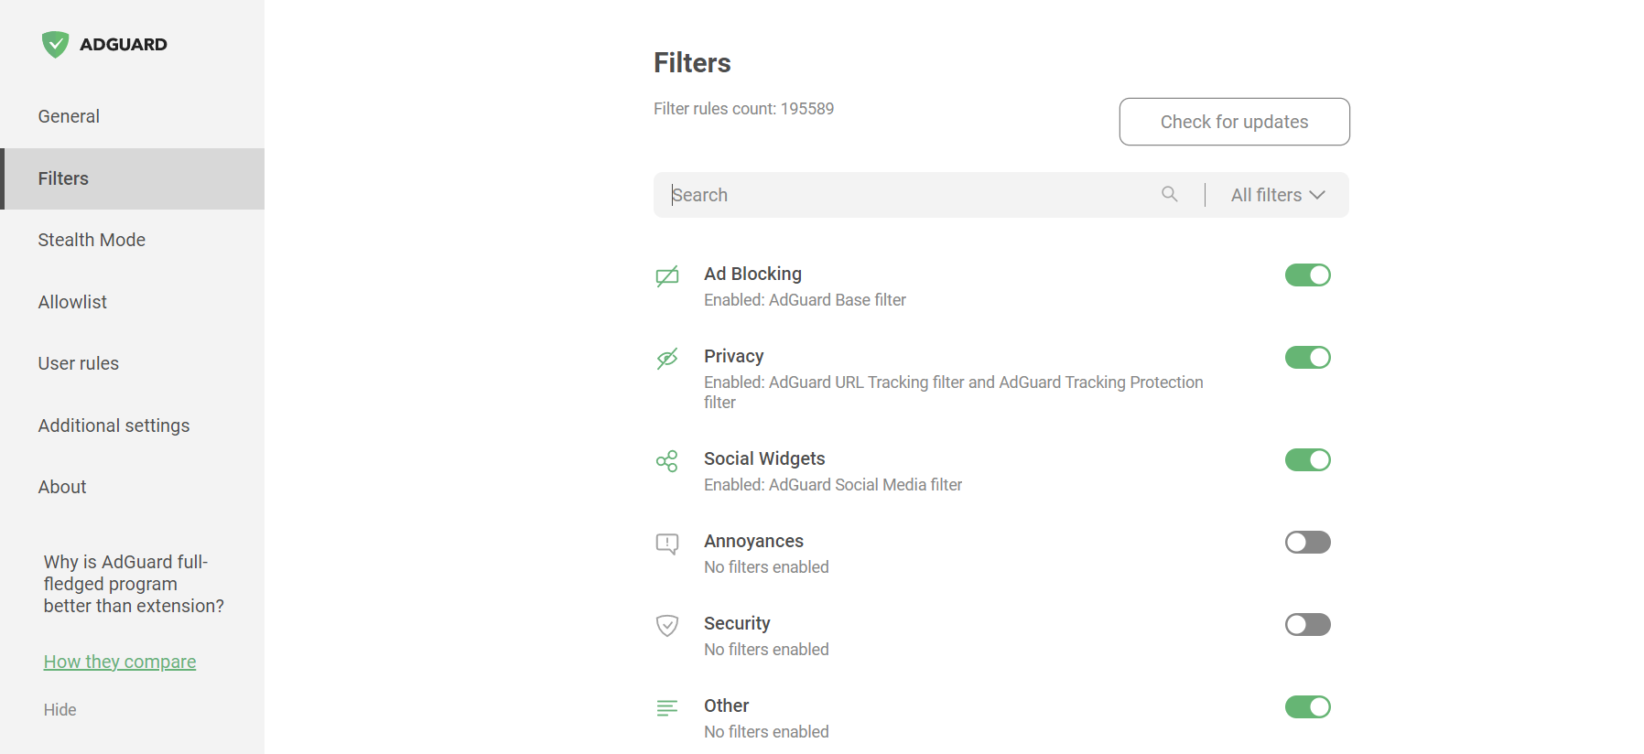Open the All filters dropdown
This screenshot has height=754, width=1644.
pos(1278,195)
